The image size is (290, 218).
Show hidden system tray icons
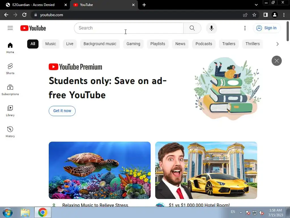pos(241,213)
